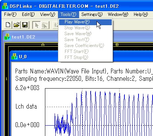
Task: Click the DSP icon of U_0 window
Action: 14,56
